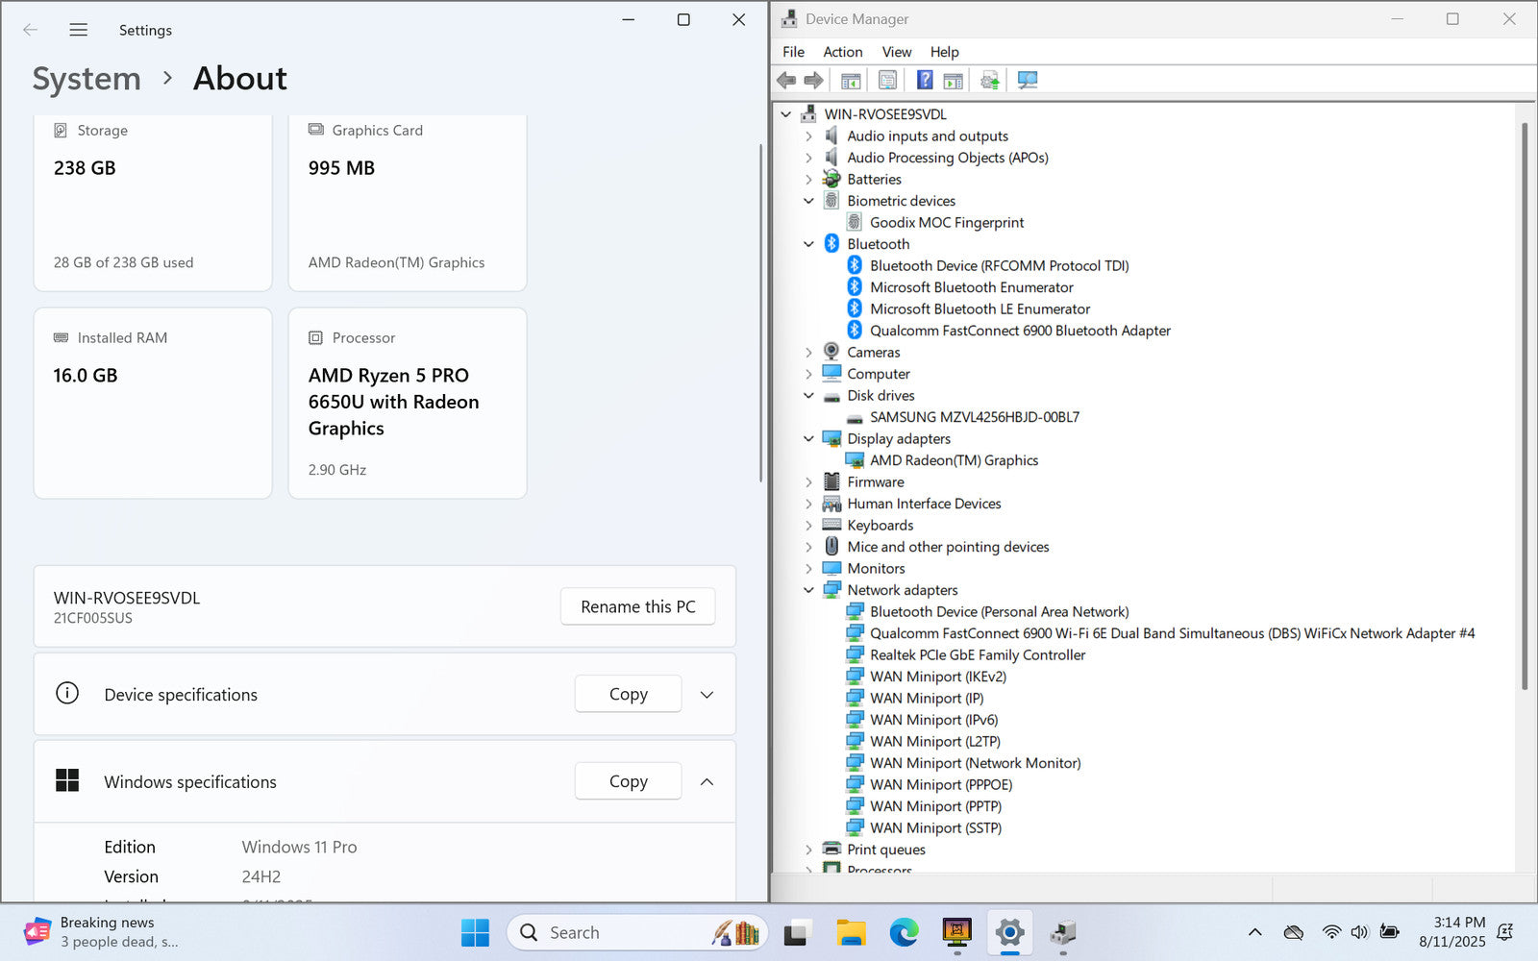The width and height of the screenshot is (1538, 961).
Task: Select the Realtek PCIe GbE Family Controller
Action: pyautogui.click(x=977, y=655)
